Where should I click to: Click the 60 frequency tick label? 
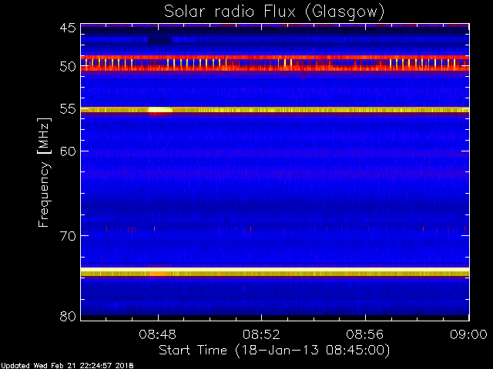[x=68, y=151]
